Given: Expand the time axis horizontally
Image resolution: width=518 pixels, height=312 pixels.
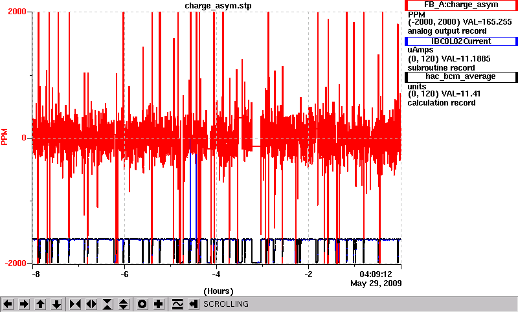Looking at the screenshot, I should coord(91,304).
